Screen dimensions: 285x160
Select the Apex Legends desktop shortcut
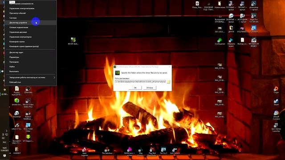[x=84, y=152]
